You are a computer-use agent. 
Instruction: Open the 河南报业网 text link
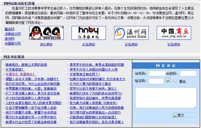click(x=13, y=34)
